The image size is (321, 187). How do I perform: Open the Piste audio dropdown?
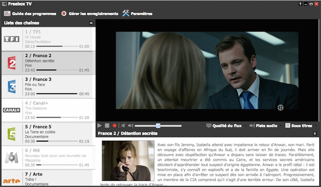[x=265, y=125]
